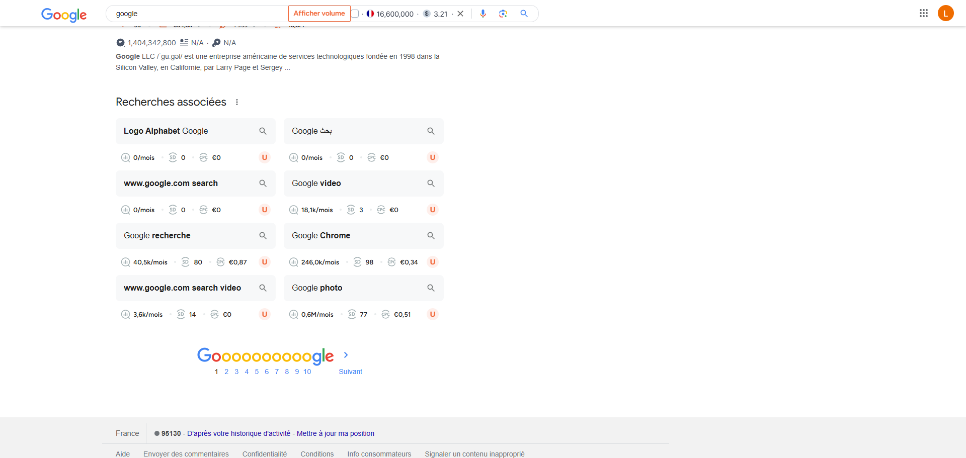The width and height of the screenshot is (966, 458).
Task: Click U badge under www.google.com search video
Action: click(264, 314)
